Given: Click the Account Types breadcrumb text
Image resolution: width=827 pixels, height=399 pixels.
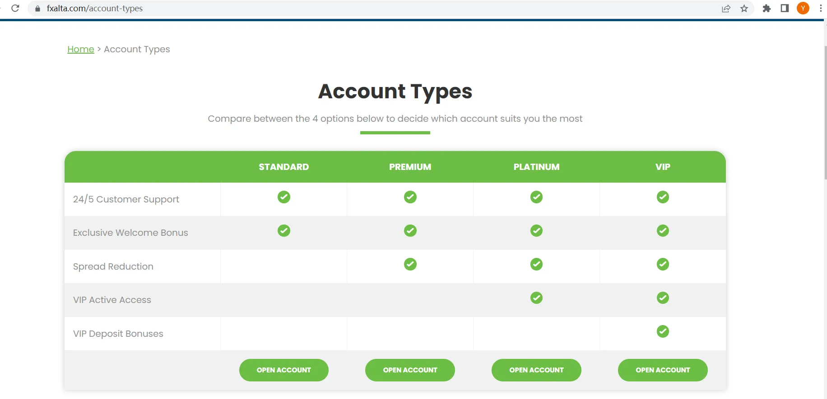Looking at the screenshot, I should (137, 49).
